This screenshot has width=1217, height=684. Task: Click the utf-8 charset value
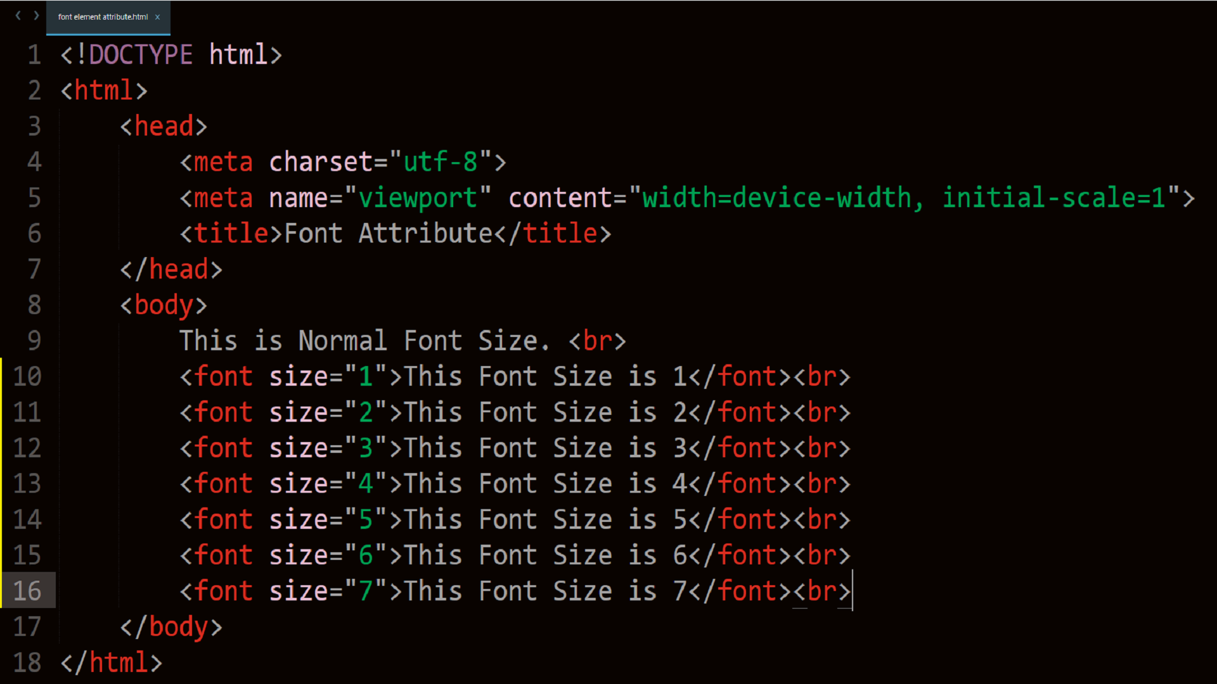pos(440,162)
